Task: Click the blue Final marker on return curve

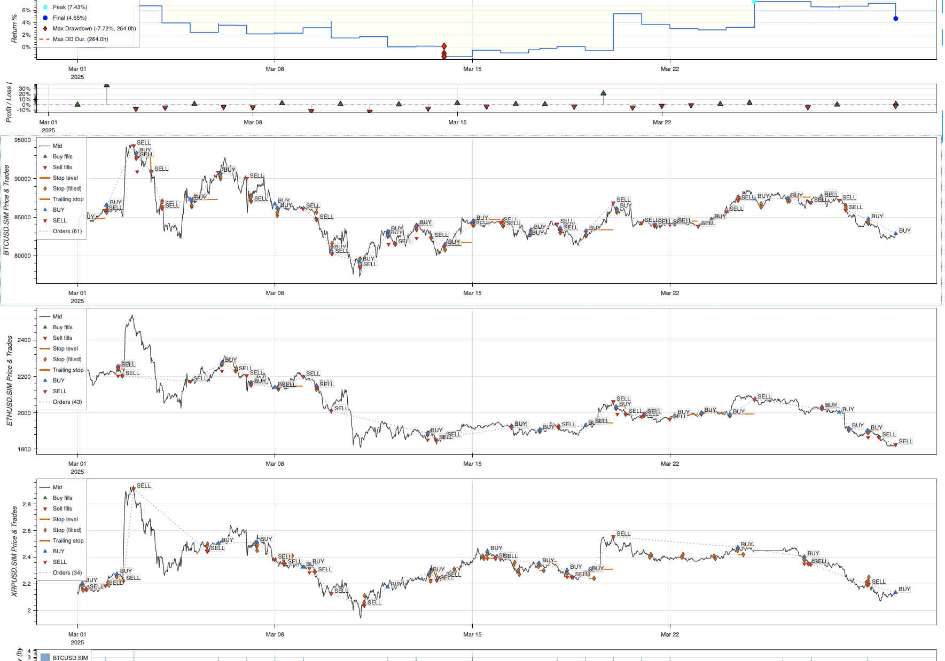Action: pyautogui.click(x=896, y=19)
